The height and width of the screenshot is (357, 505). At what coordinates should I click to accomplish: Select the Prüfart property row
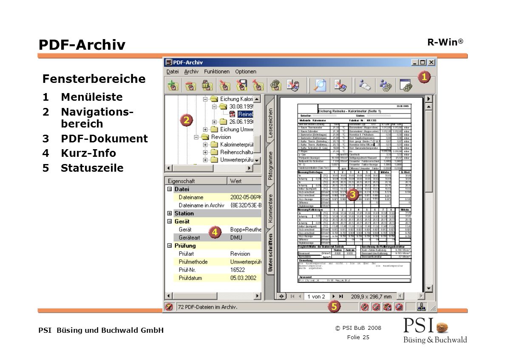pyautogui.click(x=213, y=254)
